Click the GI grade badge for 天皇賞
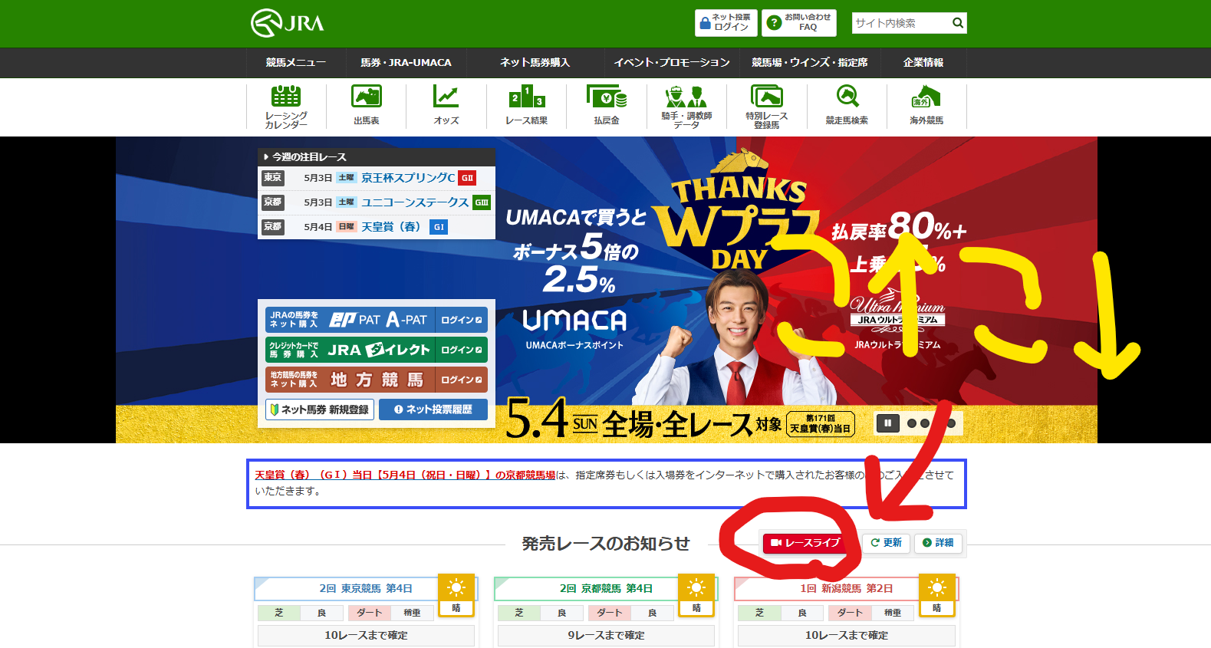Screen dimensions: 1211x648 click(439, 227)
